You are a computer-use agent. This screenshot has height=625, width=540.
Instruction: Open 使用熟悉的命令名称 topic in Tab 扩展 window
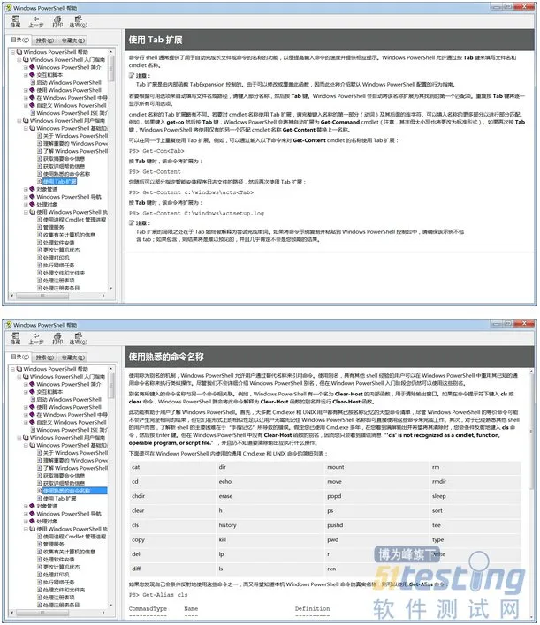pyautogui.click(x=66, y=174)
